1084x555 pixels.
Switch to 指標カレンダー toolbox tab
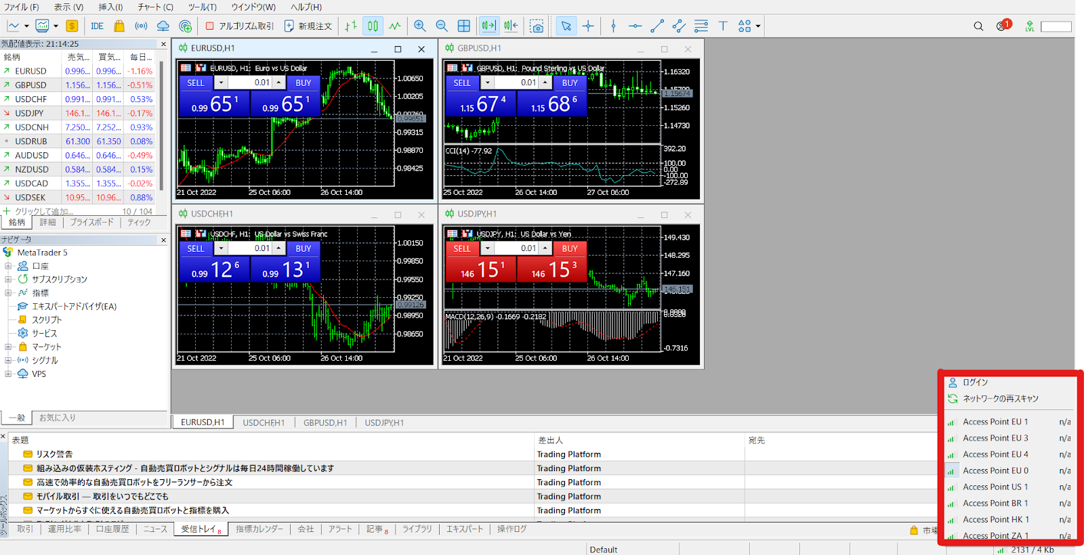(259, 529)
